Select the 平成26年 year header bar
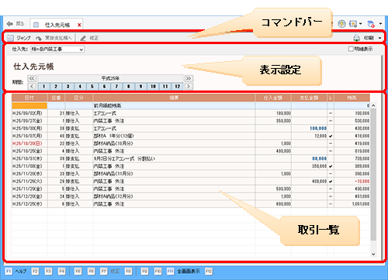Screen dimensions: 388x280 pyautogui.click(x=110, y=78)
